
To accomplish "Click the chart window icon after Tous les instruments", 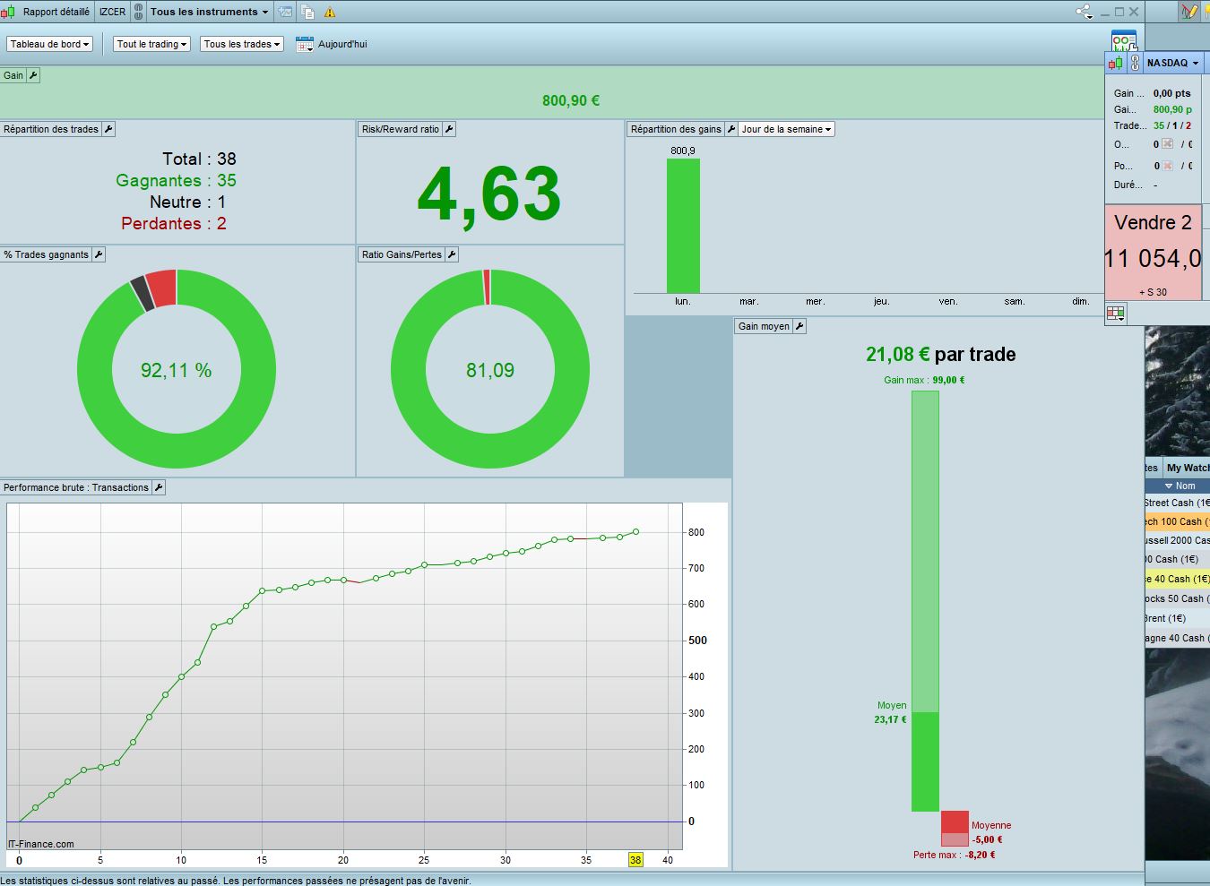I will 285,12.
